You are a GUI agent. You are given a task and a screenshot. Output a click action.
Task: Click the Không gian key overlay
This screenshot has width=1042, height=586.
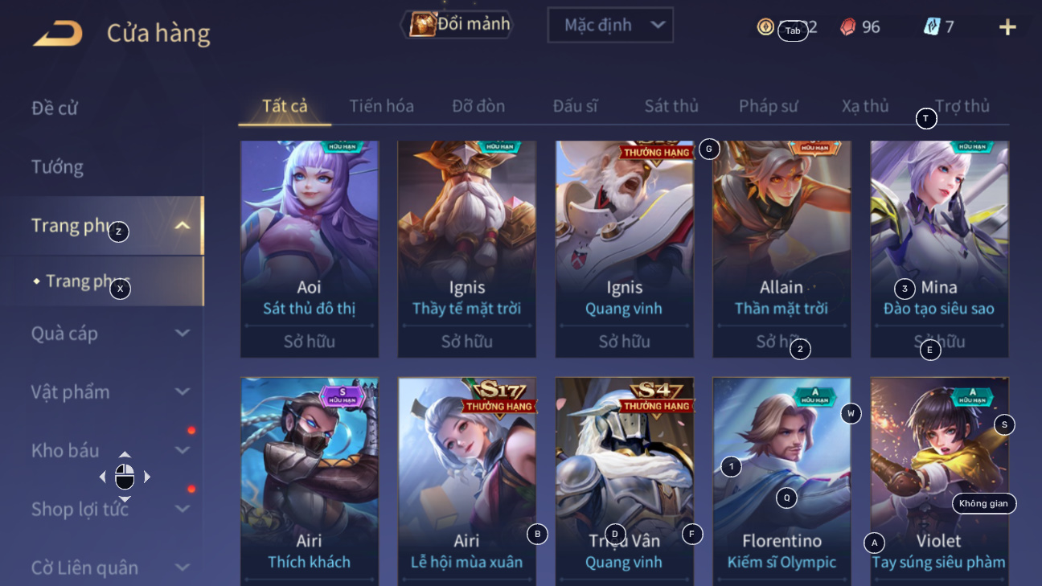click(x=984, y=503)
